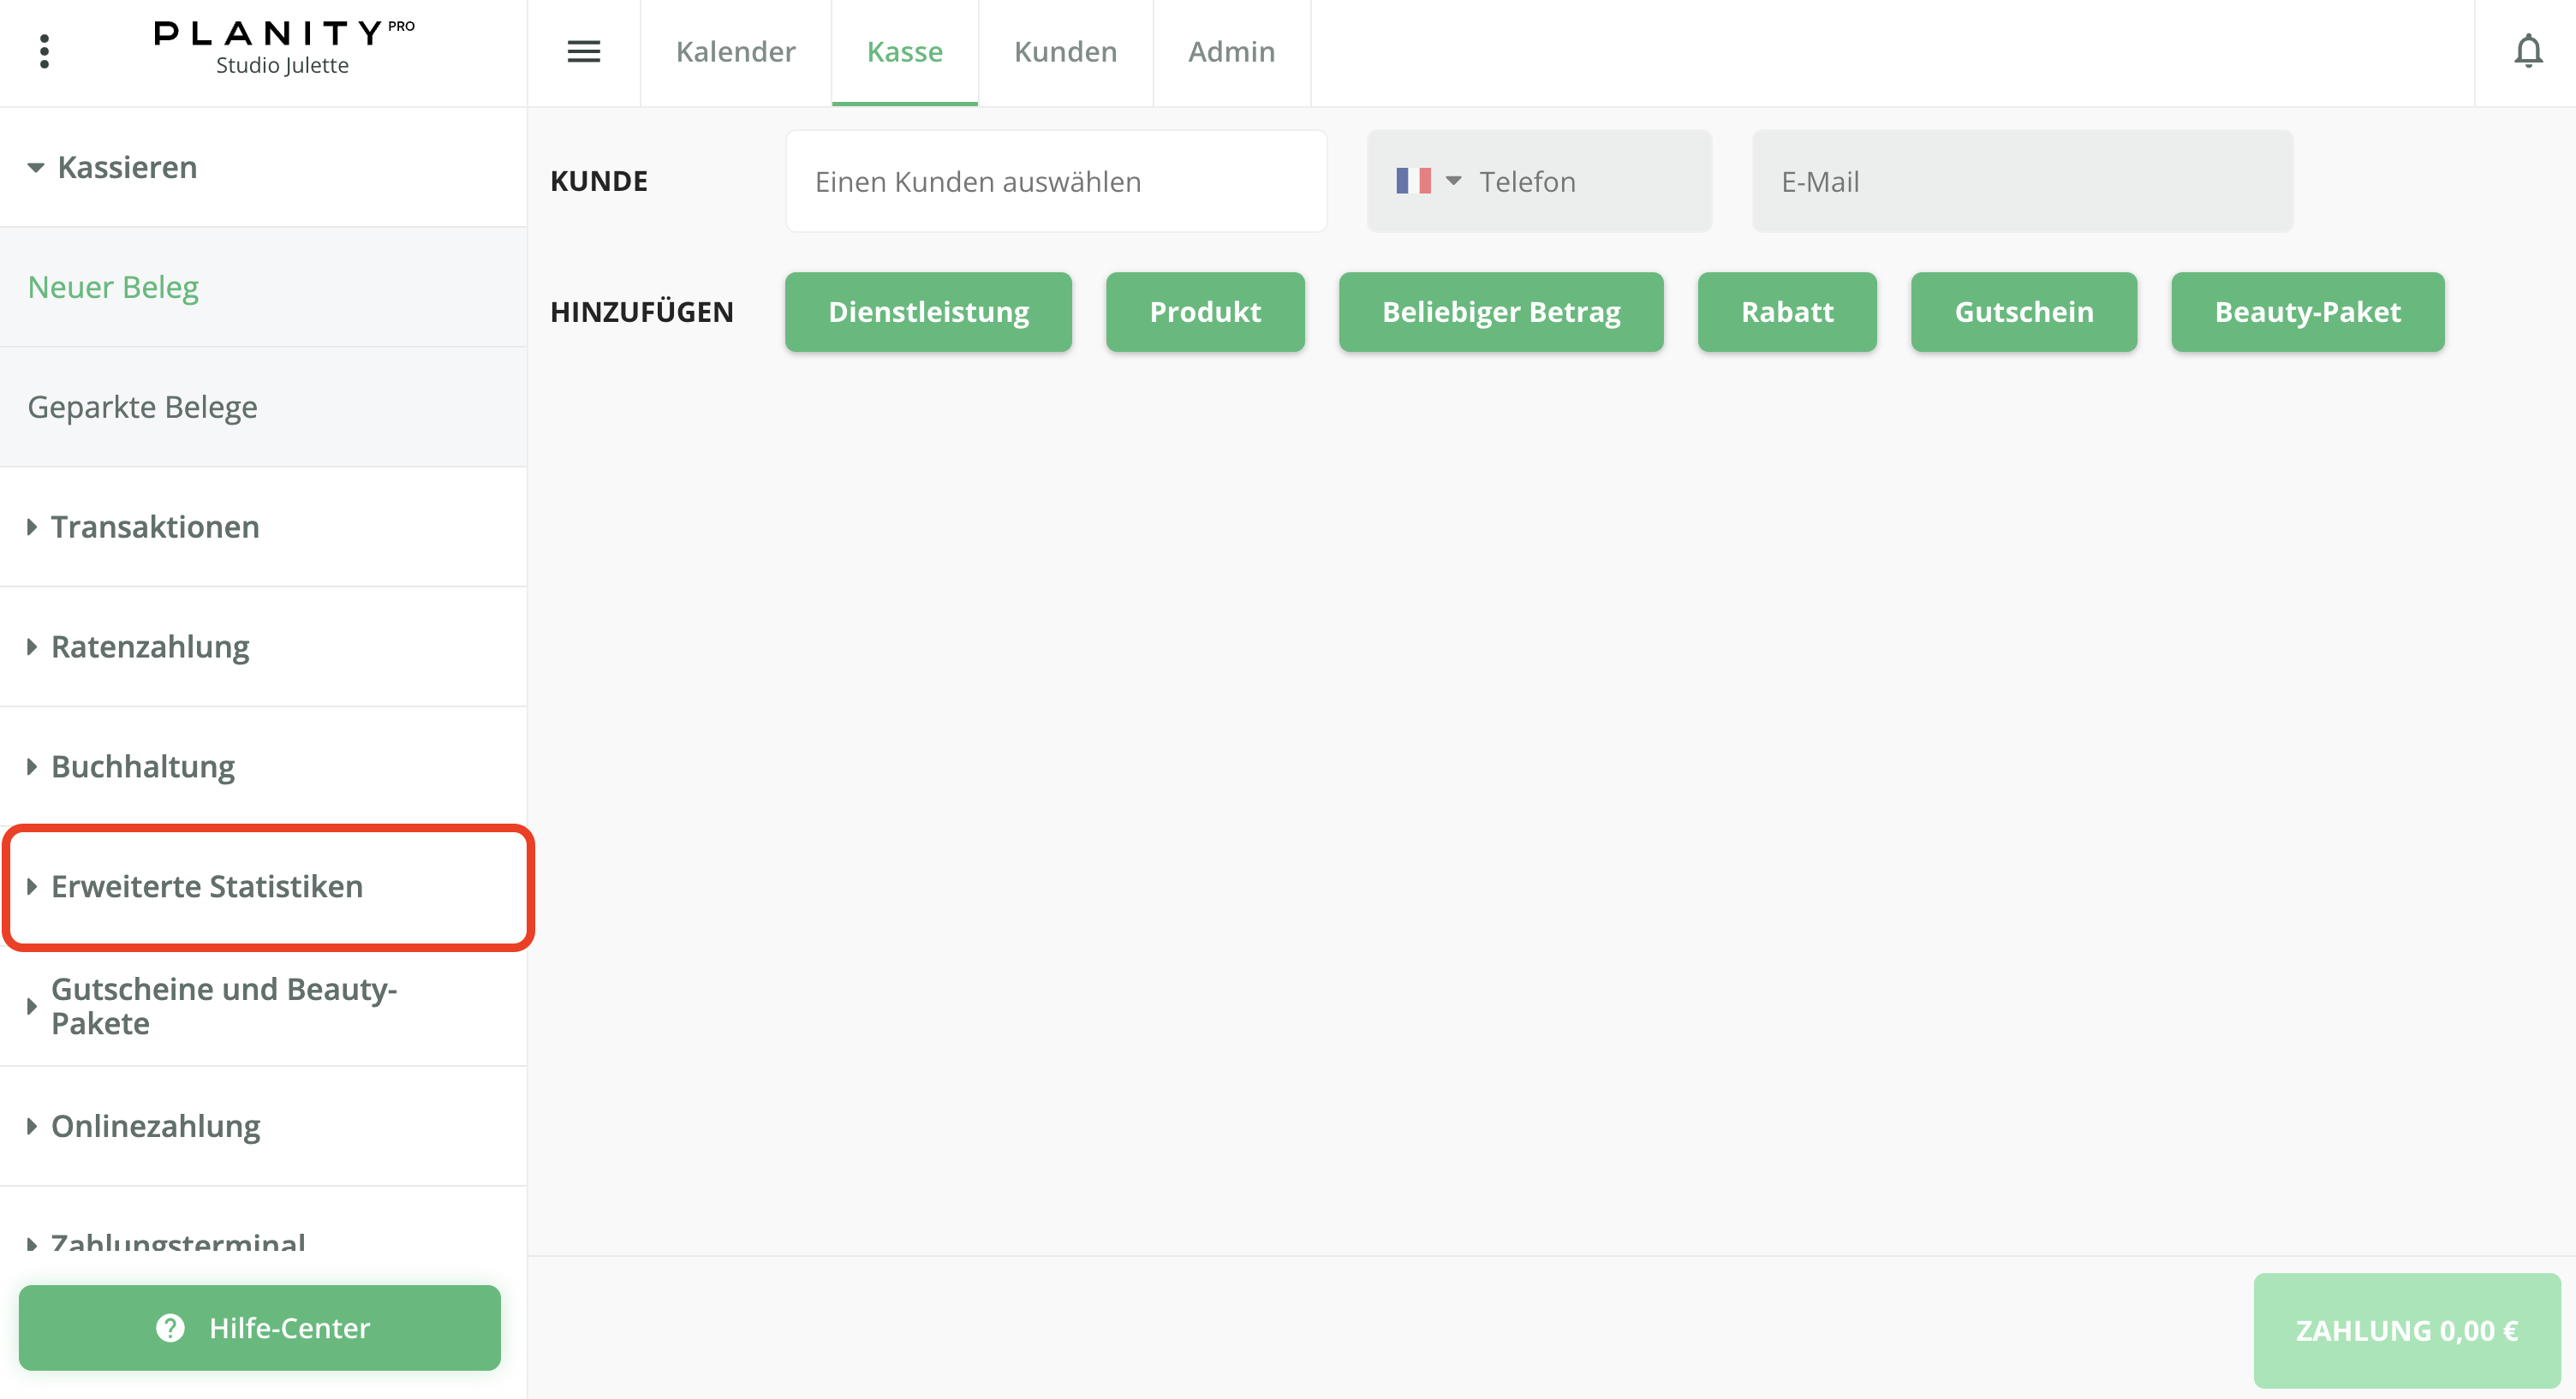Viewport: 2576px width, 1399px height.
Task: Toggle the hamburger sidebar menu
Action: pos(583,51)
